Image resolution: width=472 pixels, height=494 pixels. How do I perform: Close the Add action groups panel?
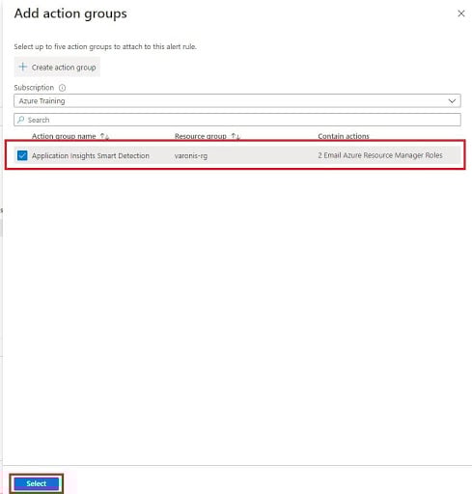coord(461,14)
